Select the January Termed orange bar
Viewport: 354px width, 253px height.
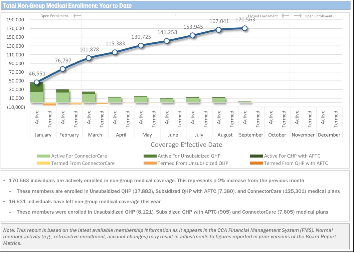pyautogui.click(x=50, y=104)
